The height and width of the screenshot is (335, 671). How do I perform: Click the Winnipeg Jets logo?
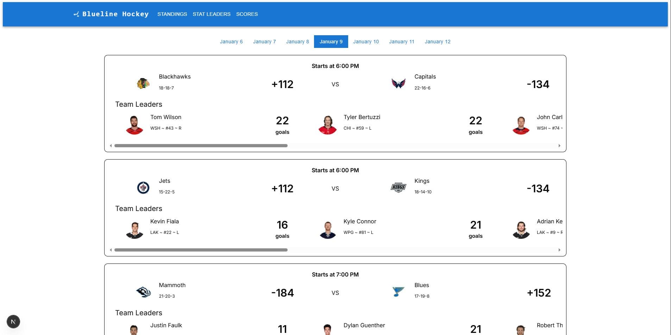click(143, 188)
